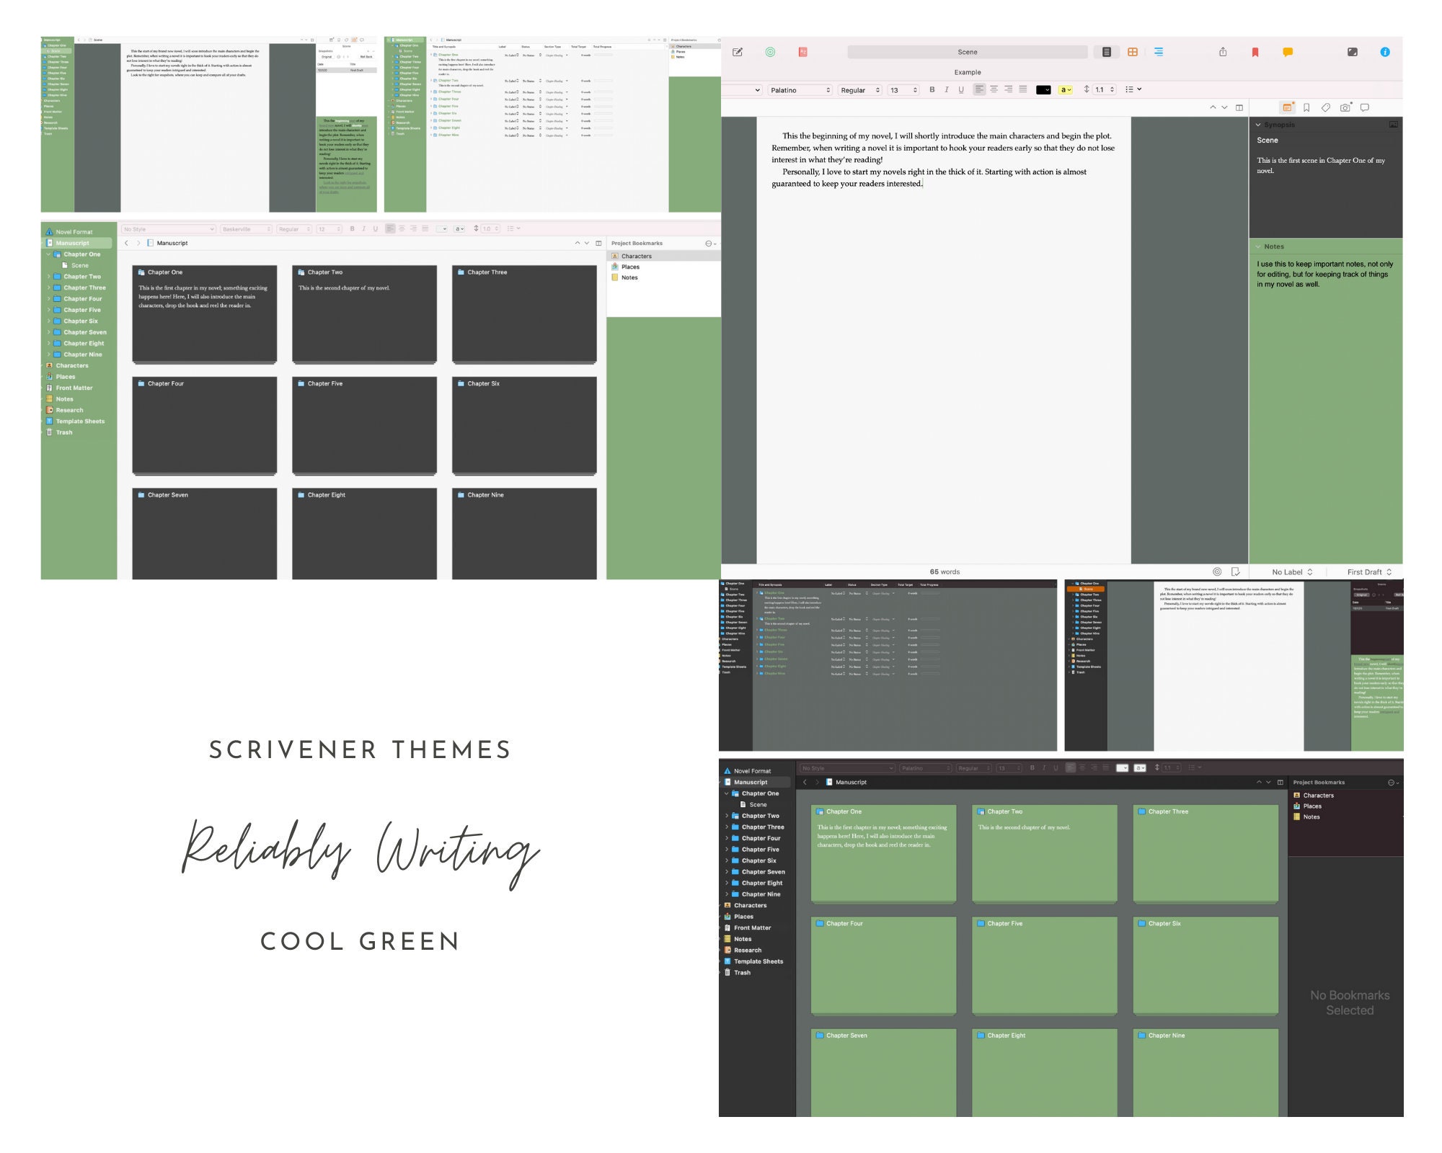The width and height of the screenshot is (1442, 1153).
Task: Go to next document with down arrow
Action: pyautogui.click(x=1224, y=107)
